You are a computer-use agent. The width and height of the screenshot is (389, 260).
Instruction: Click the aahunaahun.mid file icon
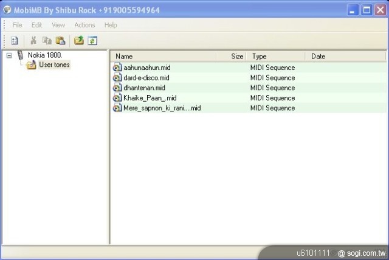(117, 68)
